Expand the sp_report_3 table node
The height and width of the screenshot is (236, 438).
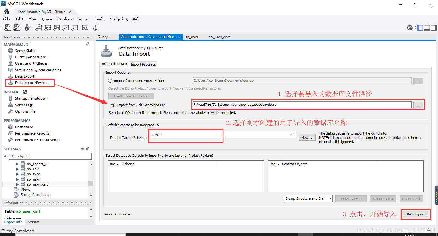point(18,164)
